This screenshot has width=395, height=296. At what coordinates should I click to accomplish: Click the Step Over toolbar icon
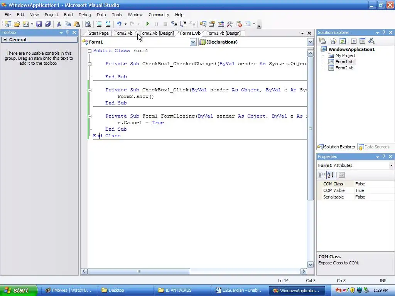coord(183,24)
